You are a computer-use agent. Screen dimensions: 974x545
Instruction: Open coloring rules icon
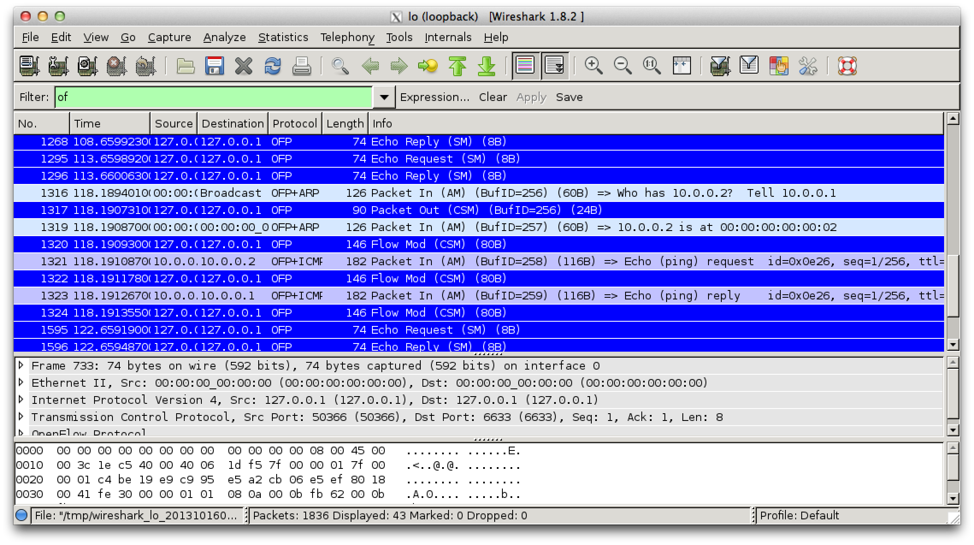779,66
